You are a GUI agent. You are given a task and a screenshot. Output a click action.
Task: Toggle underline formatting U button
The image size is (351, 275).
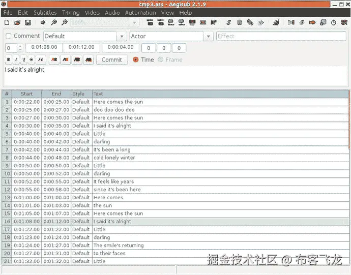coord(24,59)
